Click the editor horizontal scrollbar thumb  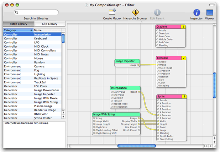click(137, 146)
